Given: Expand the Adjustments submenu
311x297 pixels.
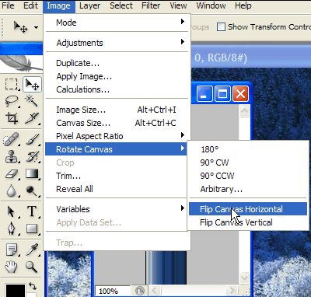Looking at the screenshot, I should point(117,42).
